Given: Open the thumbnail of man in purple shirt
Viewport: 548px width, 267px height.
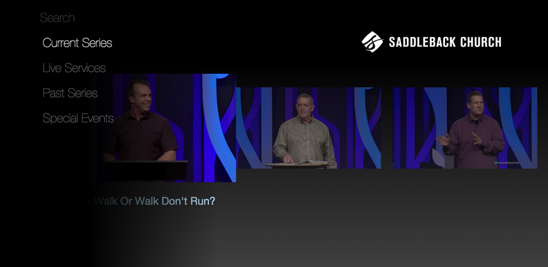Looking at the screenshot, I should (x=465, y=128).
